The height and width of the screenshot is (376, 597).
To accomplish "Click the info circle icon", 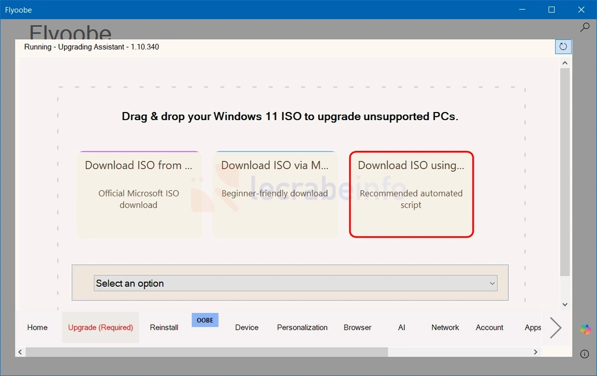I will [584, 354].
